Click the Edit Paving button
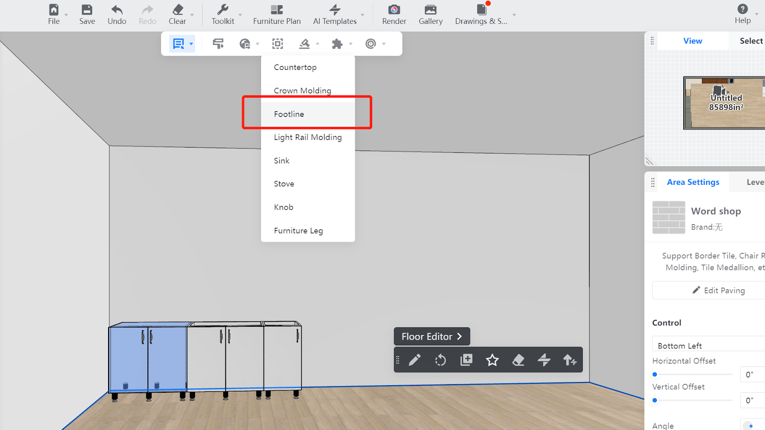This screenshot has height=430, width=765. click(718, 290)
